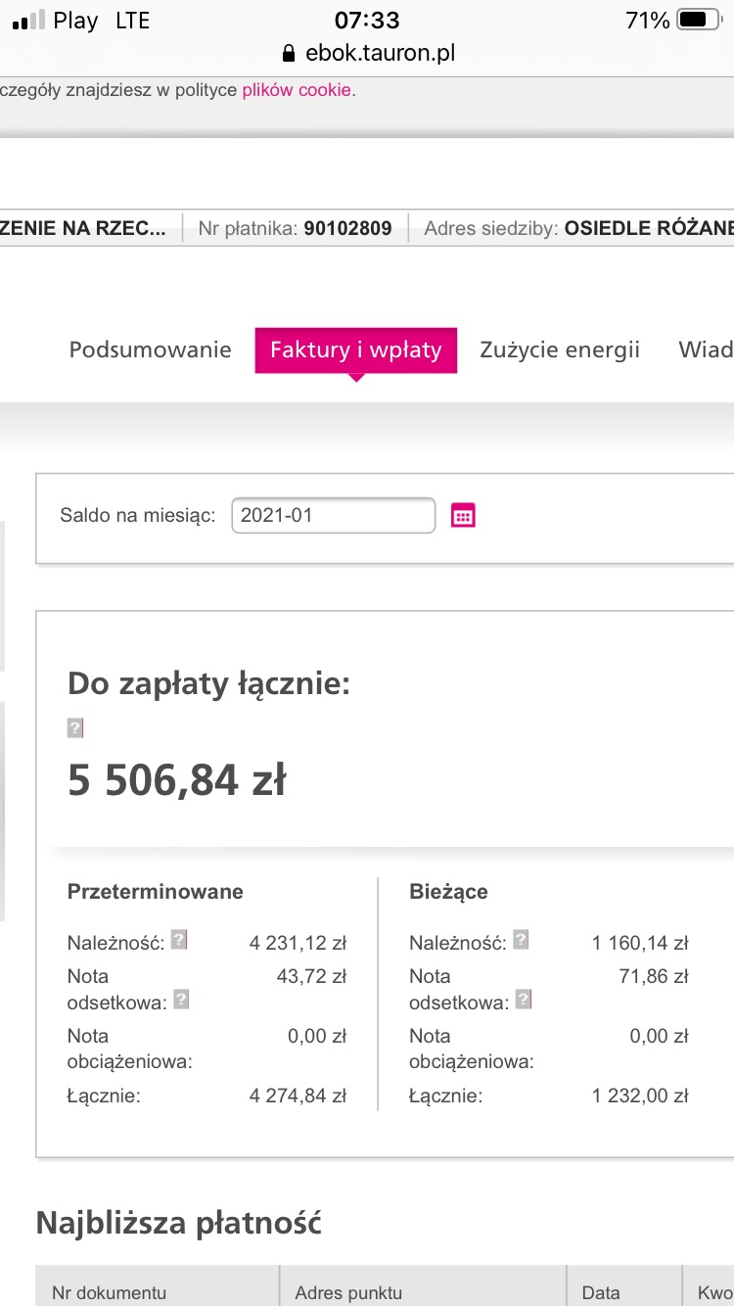This screenshot has height=1306, width=734.
Task: Click help icon beside Bieżące Należność
Action: 521,940
